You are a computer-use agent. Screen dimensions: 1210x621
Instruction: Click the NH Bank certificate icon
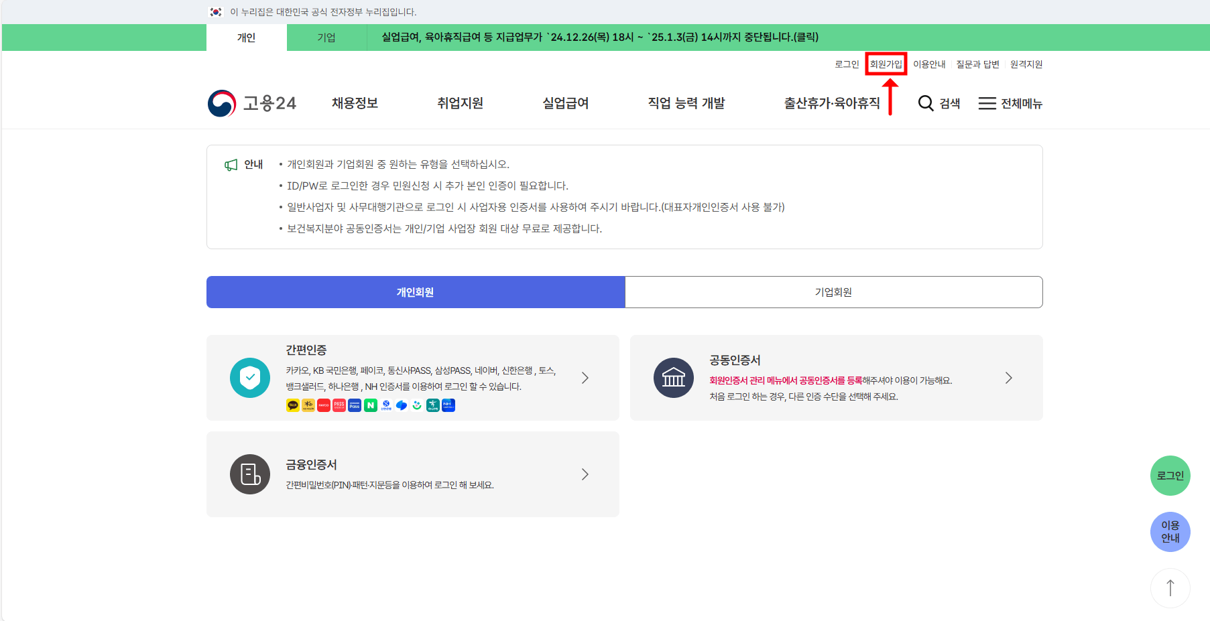click(448, 405)
